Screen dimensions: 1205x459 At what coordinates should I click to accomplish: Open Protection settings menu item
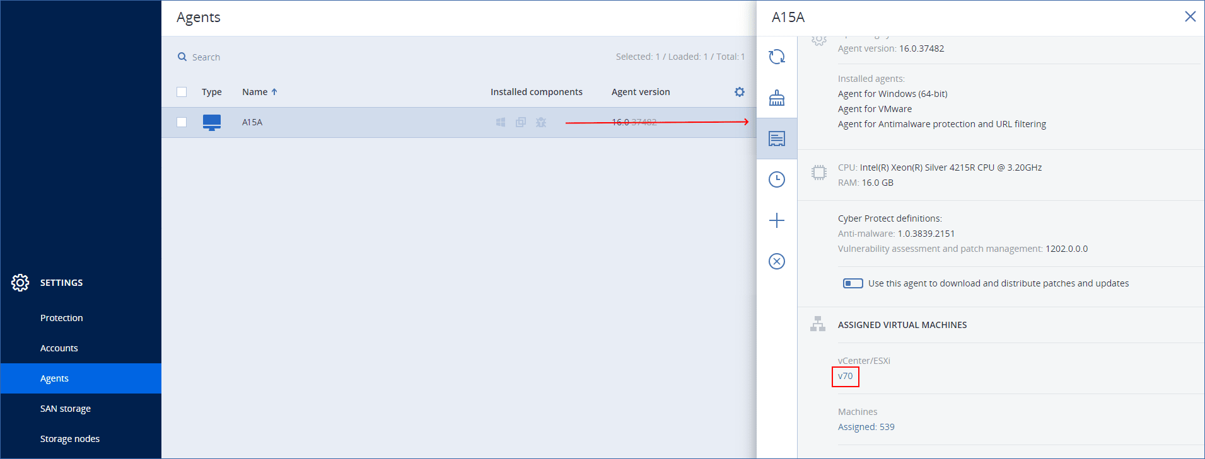(x=62, y=318)
